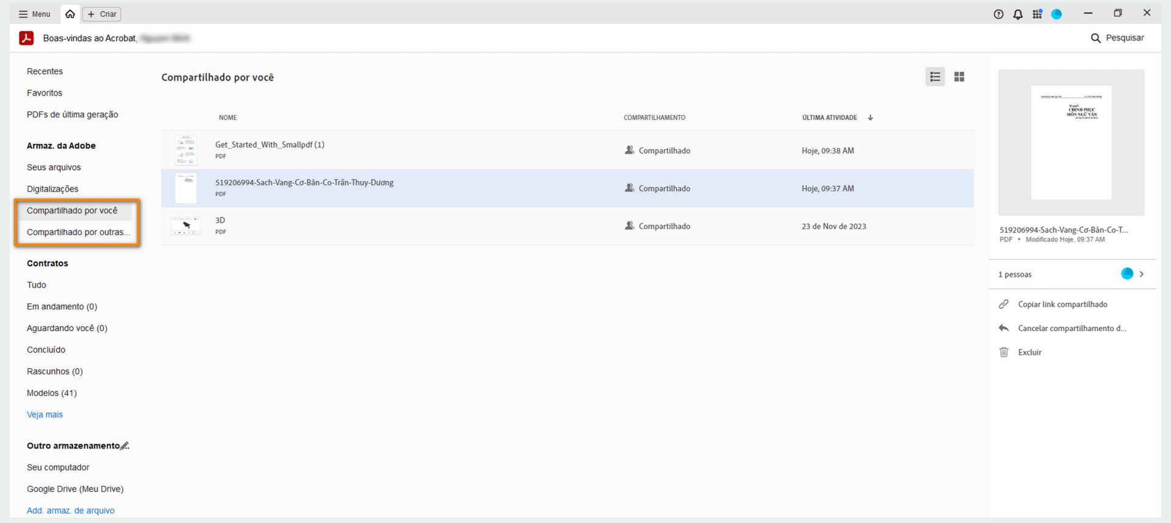Click the date 23 de Nov de 2023

click(x=834, y=226)
